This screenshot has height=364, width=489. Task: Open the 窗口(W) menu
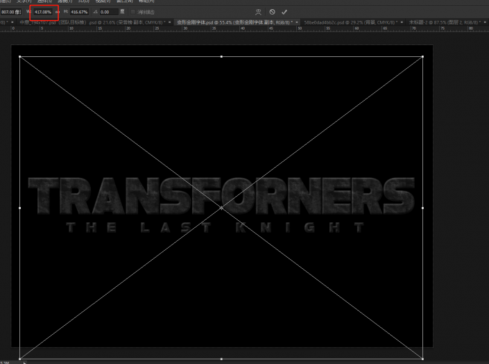(124, 1)
